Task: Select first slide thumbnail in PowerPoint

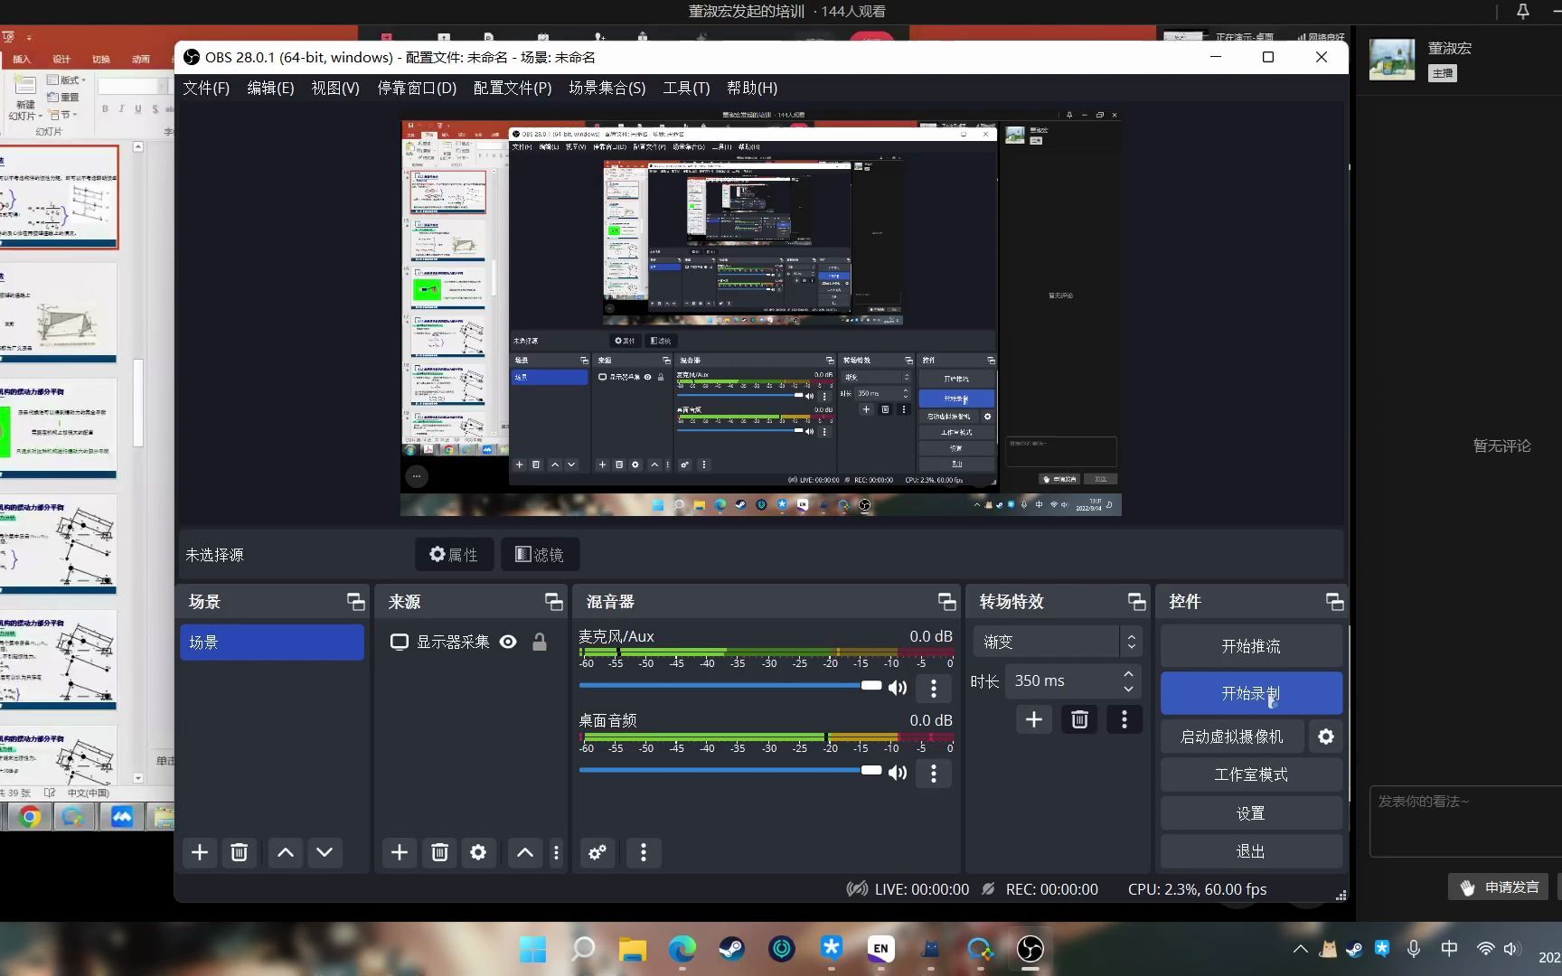Action: coord(59,197)
